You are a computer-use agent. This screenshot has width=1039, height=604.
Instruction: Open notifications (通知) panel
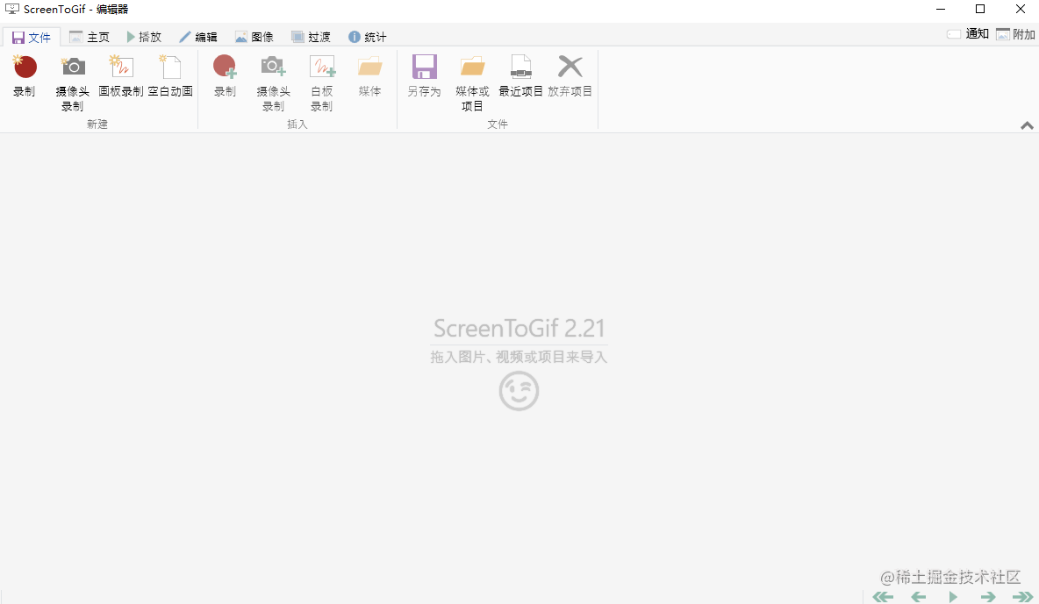(967, 34)
